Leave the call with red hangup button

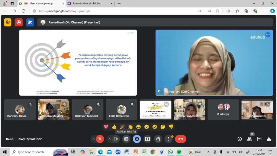pos(181,139)
